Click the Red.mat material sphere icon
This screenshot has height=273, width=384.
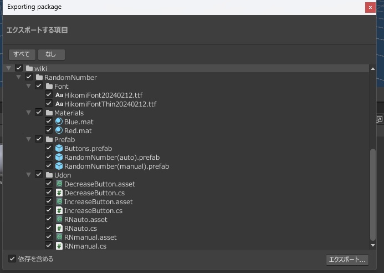click(x=59, y=130)
